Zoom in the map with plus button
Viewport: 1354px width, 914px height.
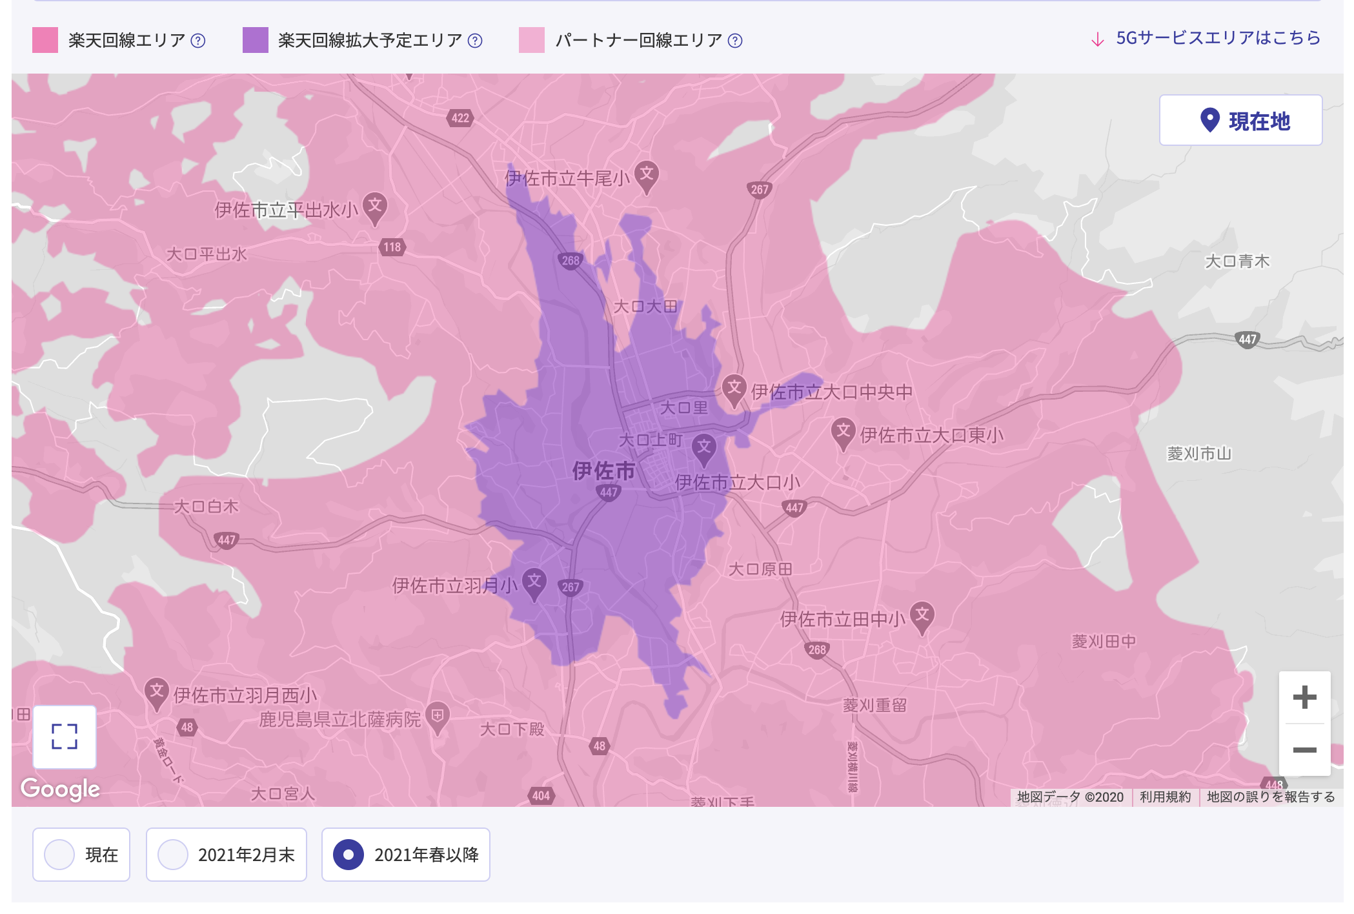point(1304,697)
